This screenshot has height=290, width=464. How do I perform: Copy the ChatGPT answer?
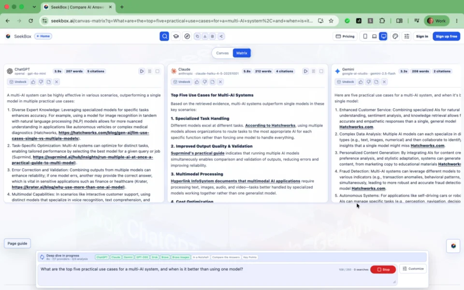tap(48, 82)
